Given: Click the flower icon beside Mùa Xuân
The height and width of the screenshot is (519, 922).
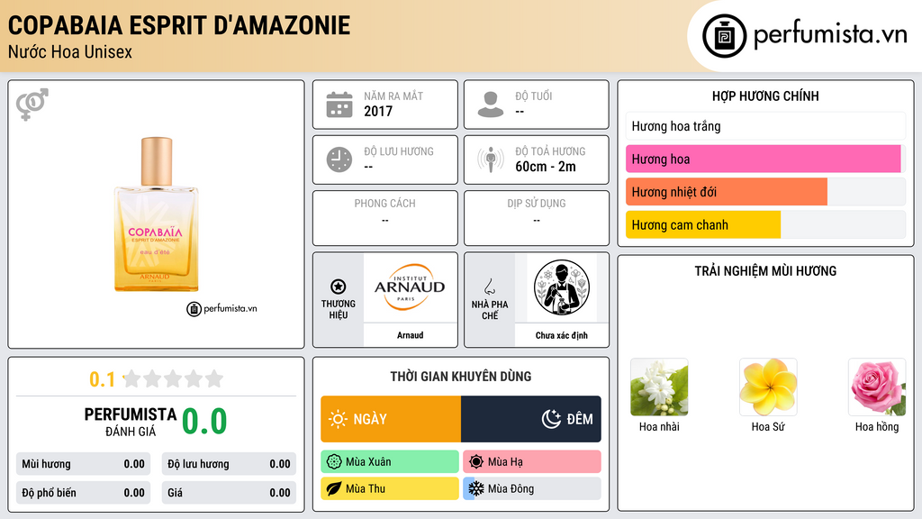Looking at the screenshot, I should pos(334,462).
